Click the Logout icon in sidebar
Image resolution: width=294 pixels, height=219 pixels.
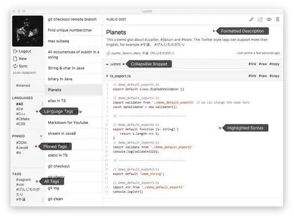click(15, 51)
